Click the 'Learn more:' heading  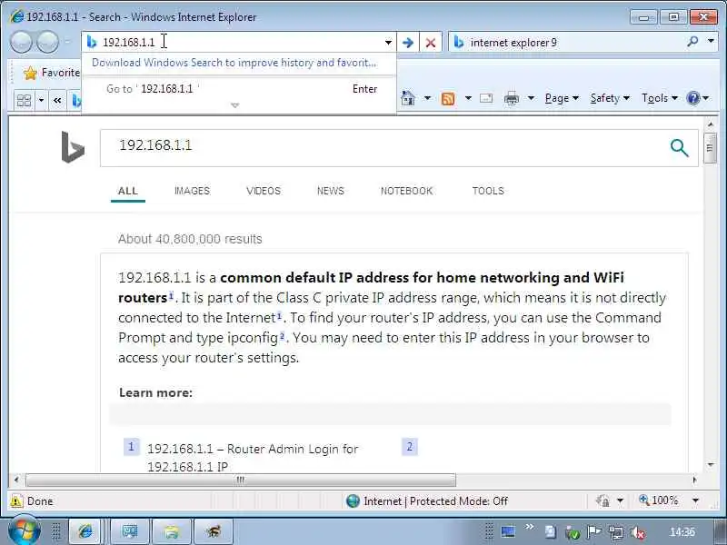click(x=155, y=392)
